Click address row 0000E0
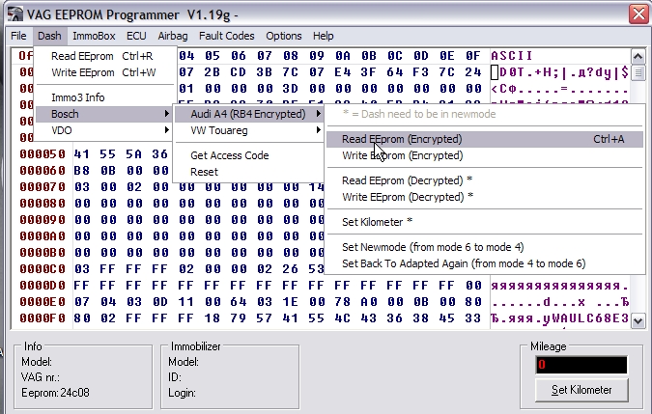Screen dimensions: 652x414 tap(43, 302)
